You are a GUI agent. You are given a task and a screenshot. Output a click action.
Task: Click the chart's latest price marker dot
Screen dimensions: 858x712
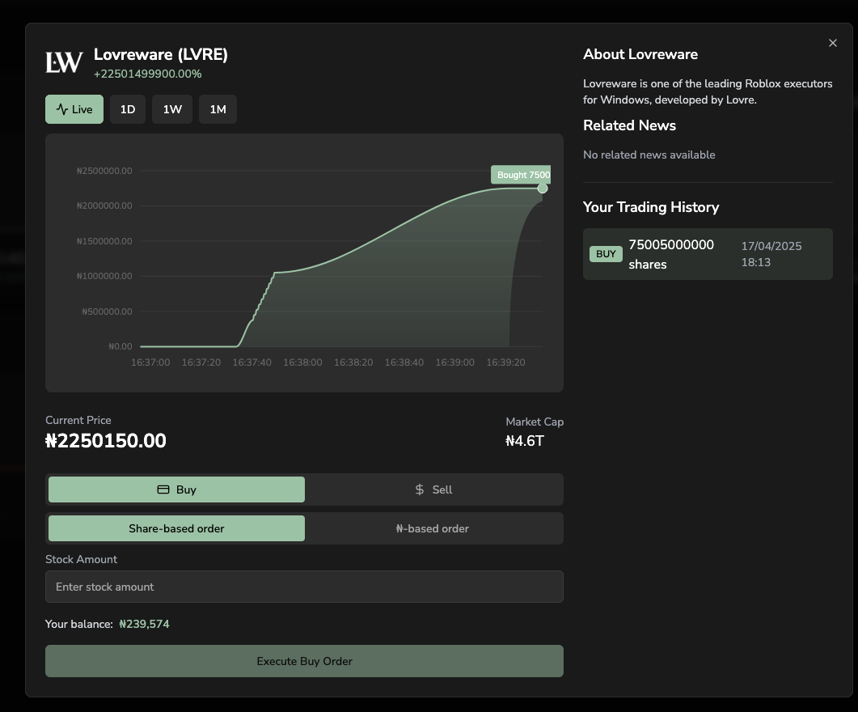click(543, 189)
